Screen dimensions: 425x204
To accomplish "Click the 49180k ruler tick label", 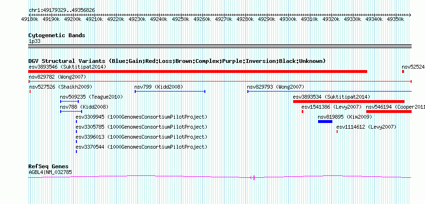I will [x=30, y=19].
